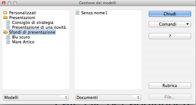
Task: Select the Mare Artico entry
Action: (x=23, y=42)
